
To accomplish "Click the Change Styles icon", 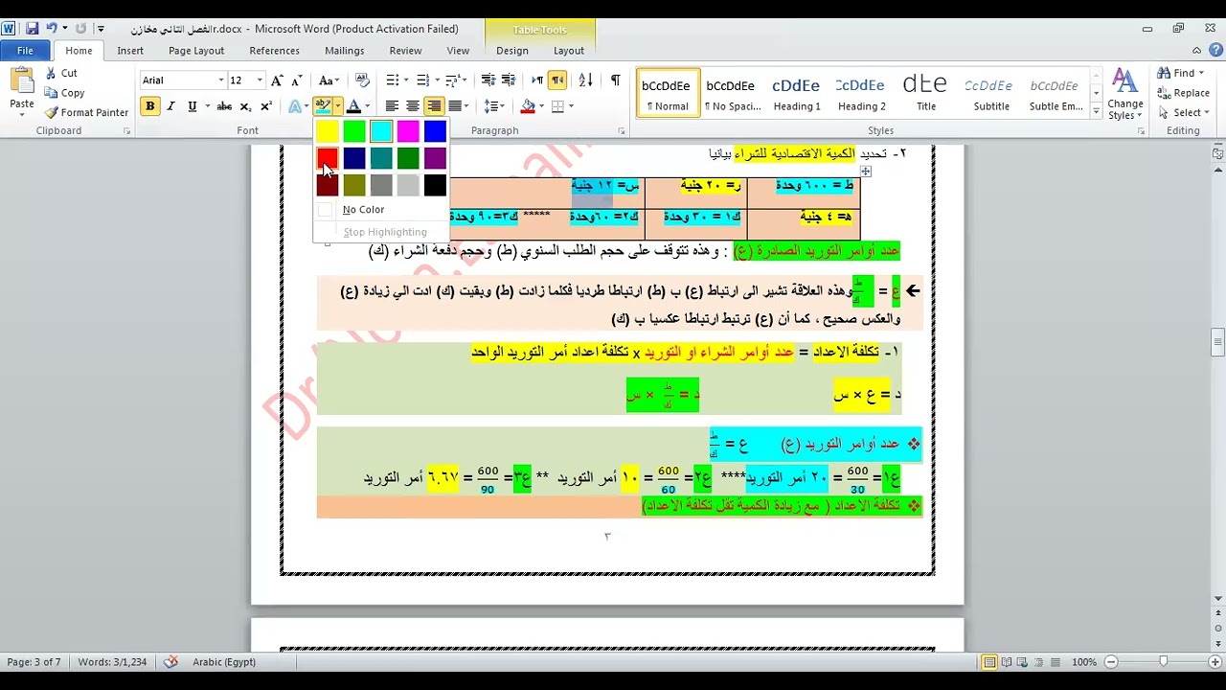I will pos(1125,82).
